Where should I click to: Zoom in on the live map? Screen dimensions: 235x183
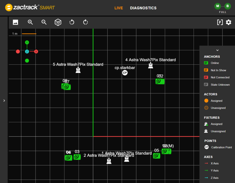tap(30, 22)
